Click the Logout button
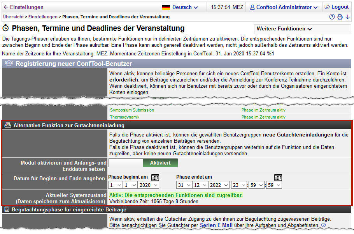The height and width of the screenshot is (234, 354). pos(336,7)
